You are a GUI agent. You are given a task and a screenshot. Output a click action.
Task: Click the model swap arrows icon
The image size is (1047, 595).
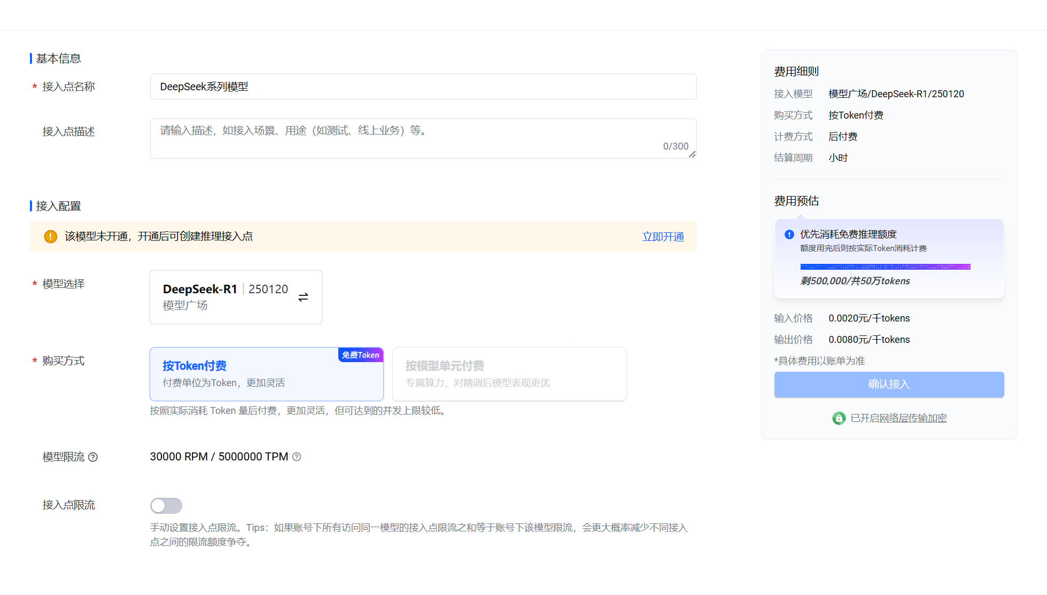tap(303, 297)
